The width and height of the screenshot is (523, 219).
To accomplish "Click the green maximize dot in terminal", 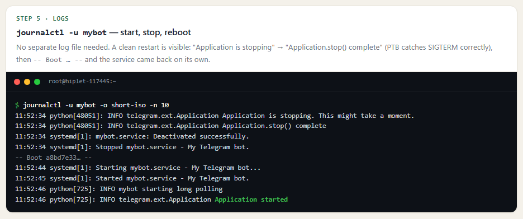I will click(x=37, y=82).
